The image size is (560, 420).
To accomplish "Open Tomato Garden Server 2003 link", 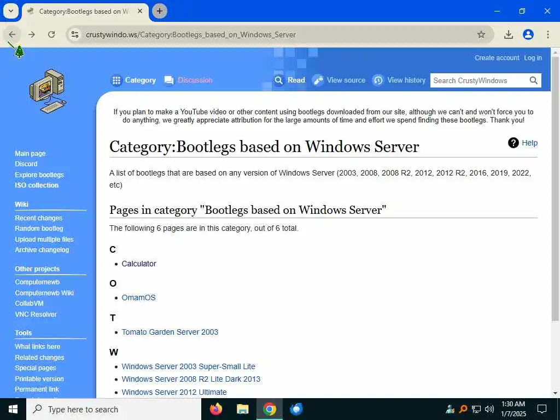I will 170,332.
